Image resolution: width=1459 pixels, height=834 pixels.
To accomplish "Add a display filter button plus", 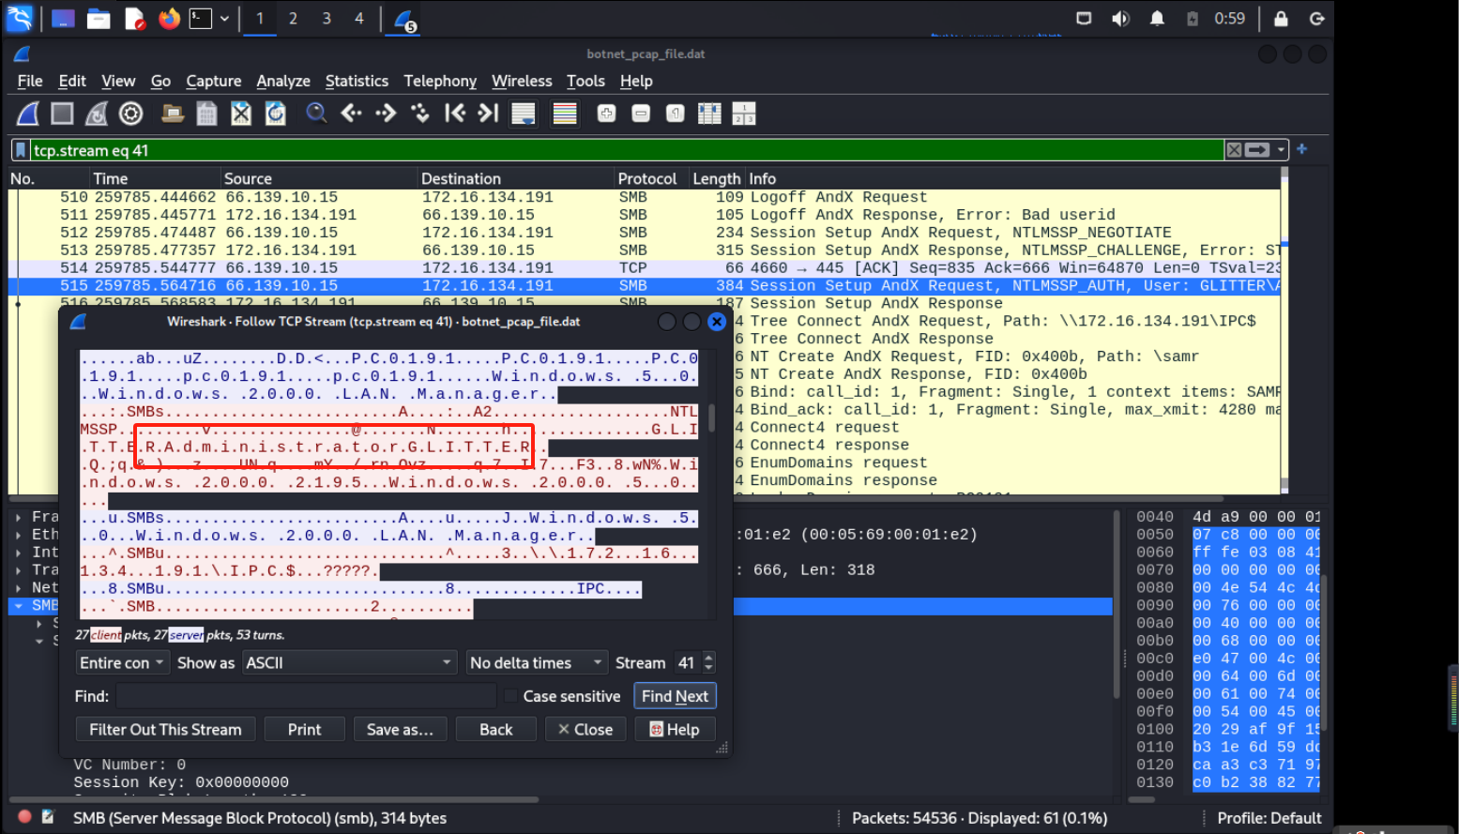I will click(1301, 149).
